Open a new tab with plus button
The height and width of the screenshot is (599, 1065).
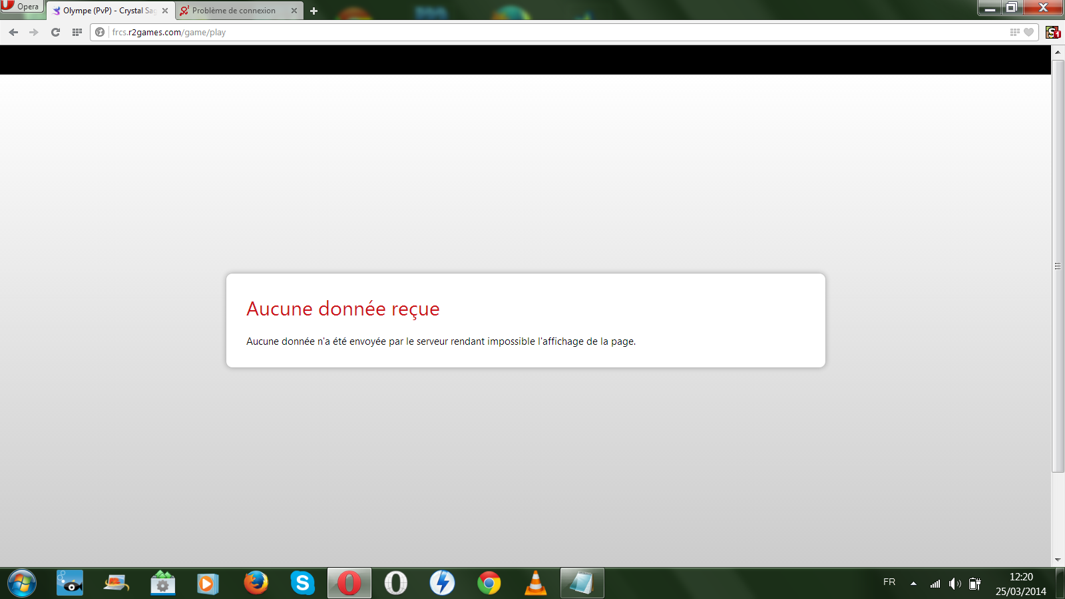[314, 11]
